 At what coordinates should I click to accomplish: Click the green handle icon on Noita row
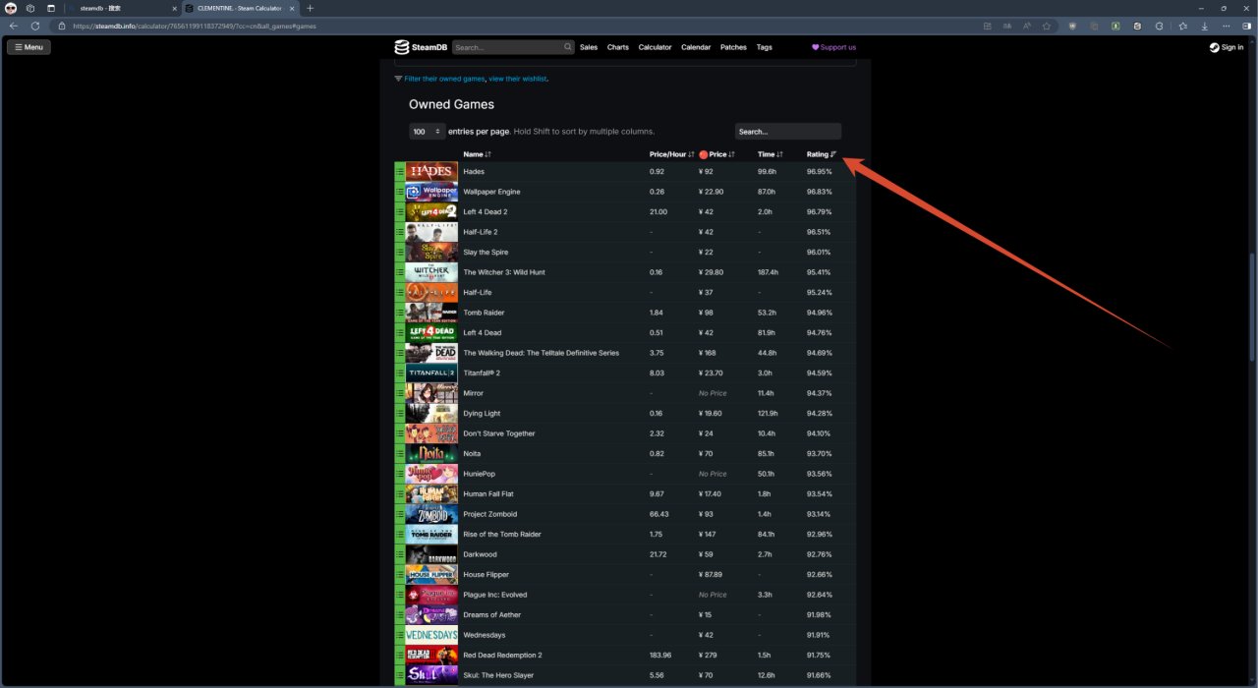point(400,454)
